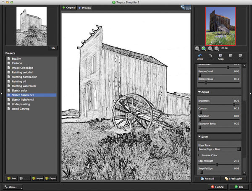Click the wrench icon on Menu button
Image resolution: width=252 pixels, height=191 pixels.
6,187
